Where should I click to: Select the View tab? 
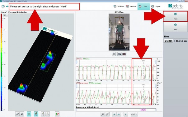(x=143, y=6)
